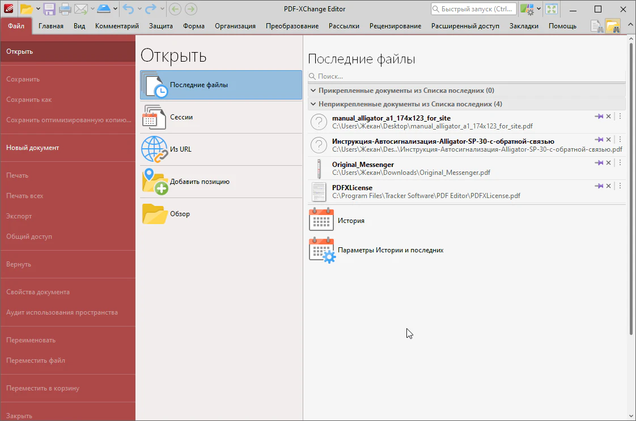636x421 pixels.
Task: Click the Save floppy disk toolbar icon
Action: coord(49,9)
